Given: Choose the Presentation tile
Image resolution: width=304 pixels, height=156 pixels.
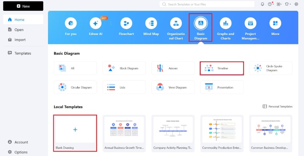Looking at the screenshot, I should click(x=222, y=87).
